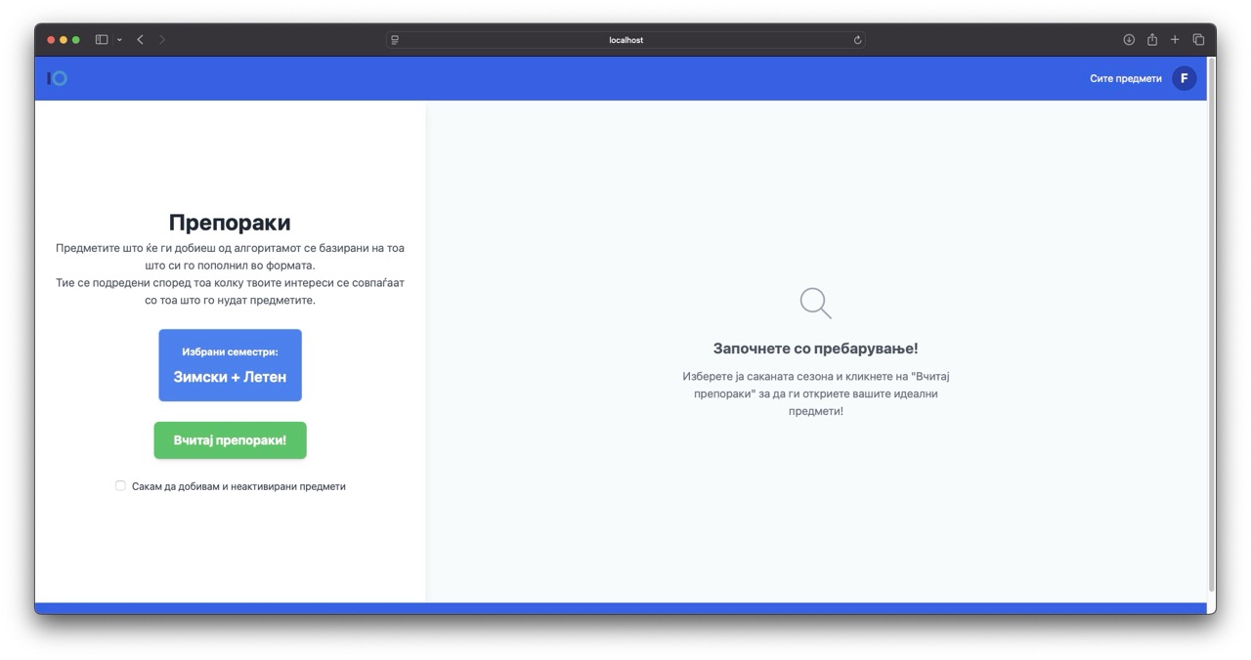Reload the localhost page

coord(857,40)
